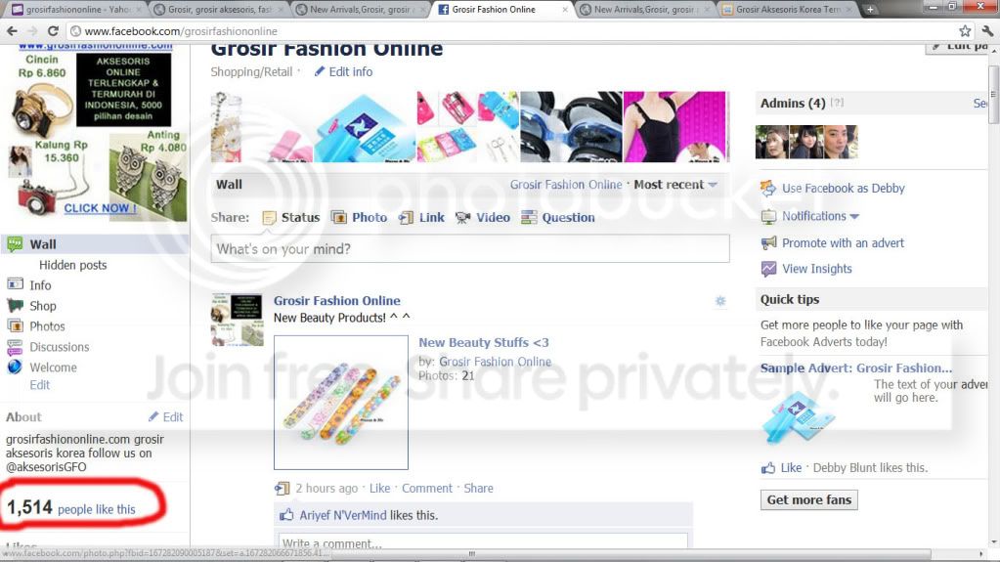Image resolution: width=1000 pixels, height=562 pixels.
Task: Click Edit link below Welcome
Action: click(39, 385)
